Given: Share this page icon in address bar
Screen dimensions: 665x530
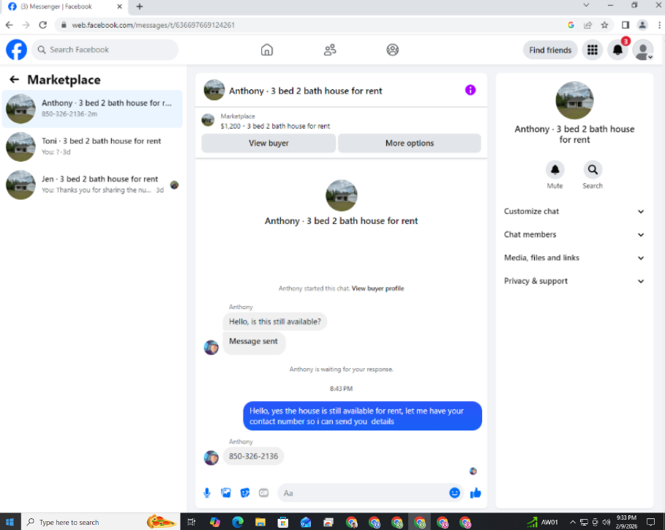Looking at the screenshot, I should [587, 25].
